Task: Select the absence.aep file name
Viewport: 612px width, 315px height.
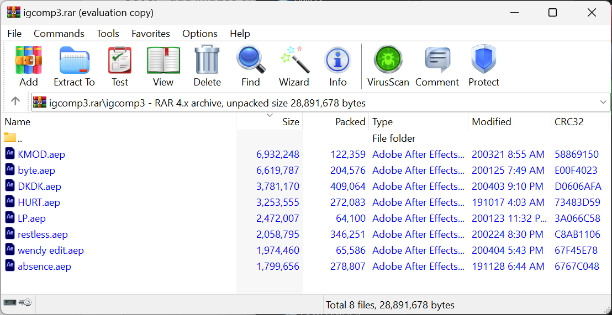Action: (45, 266)
